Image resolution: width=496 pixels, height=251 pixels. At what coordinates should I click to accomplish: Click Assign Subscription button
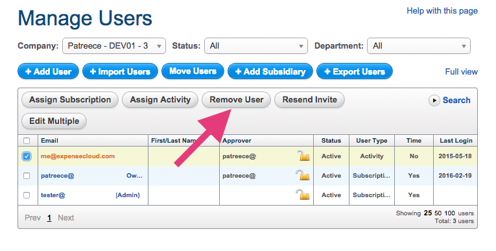click(x=70, y=100)
